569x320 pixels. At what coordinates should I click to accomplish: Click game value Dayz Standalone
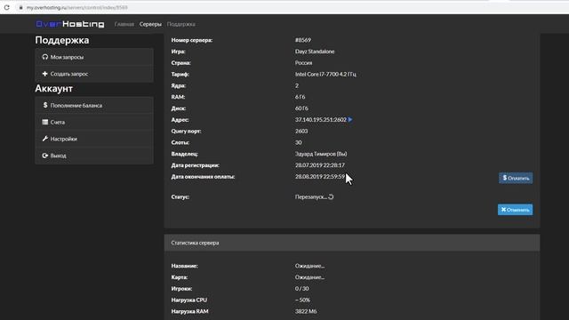point(315,52)
